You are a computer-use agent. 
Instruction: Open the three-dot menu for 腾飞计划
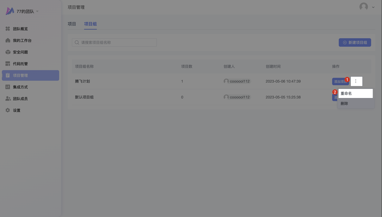click(356, 81)
